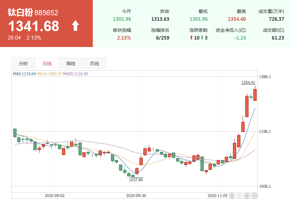Click the MA10:1085.50 indicator label
Viewport: 291px width, 199px height.
[x=49, y=74]
